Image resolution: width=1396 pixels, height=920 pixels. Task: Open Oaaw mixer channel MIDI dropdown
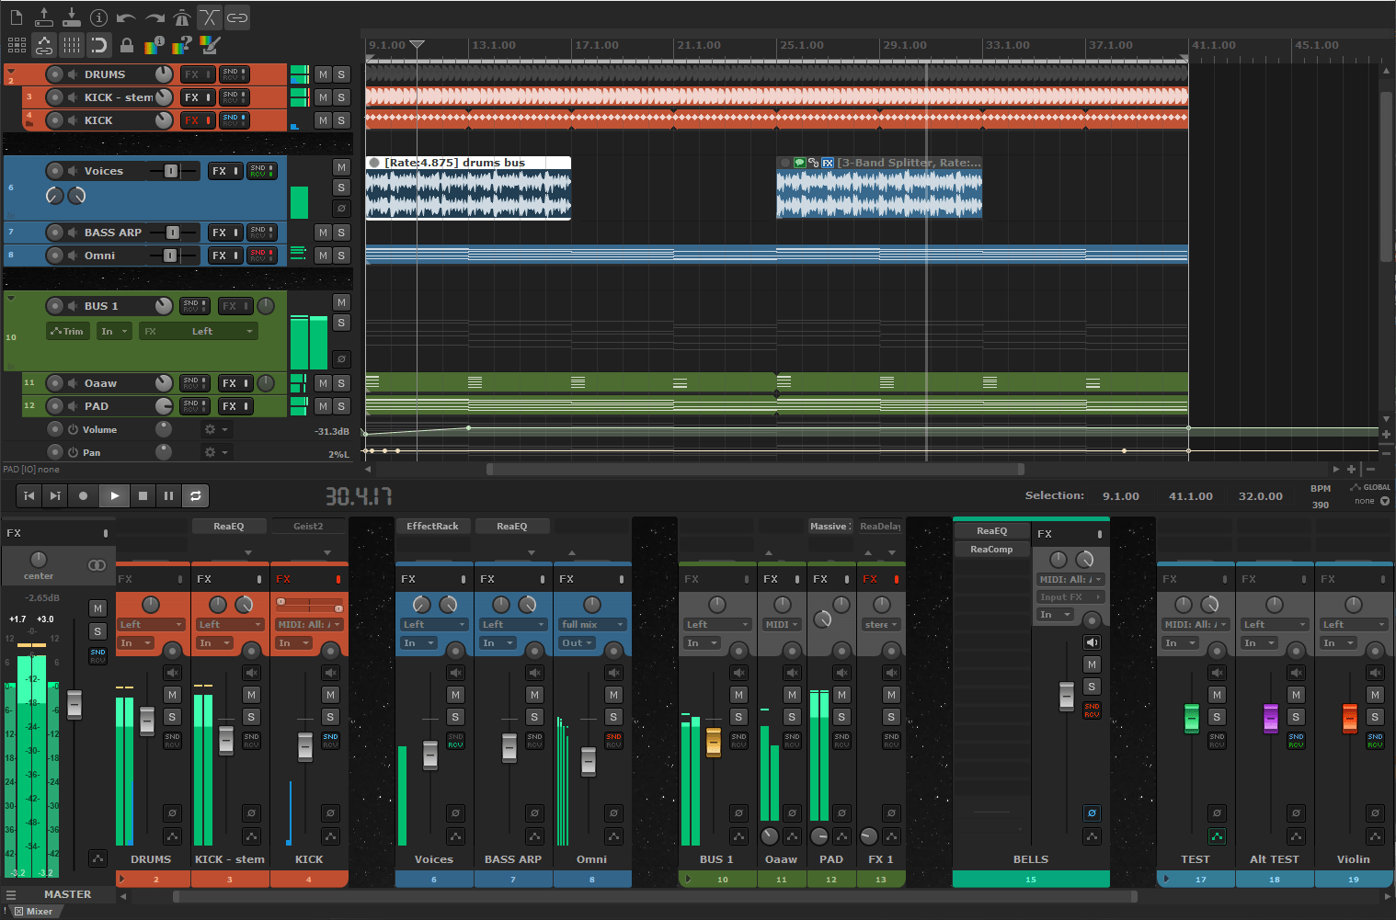point(782,625)
